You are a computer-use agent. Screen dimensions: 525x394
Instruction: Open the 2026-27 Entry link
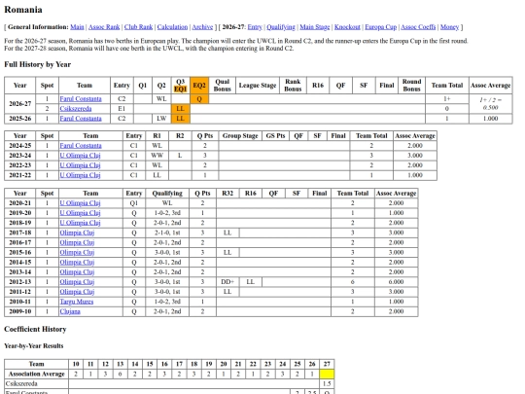(x=255, y=27)
